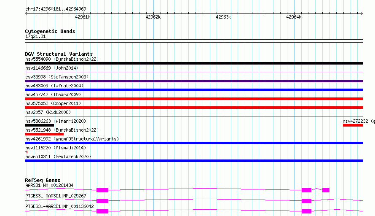Select the red bar for nsv457742
This screenshot has height=216, width=375.
[x=194, y=99]
